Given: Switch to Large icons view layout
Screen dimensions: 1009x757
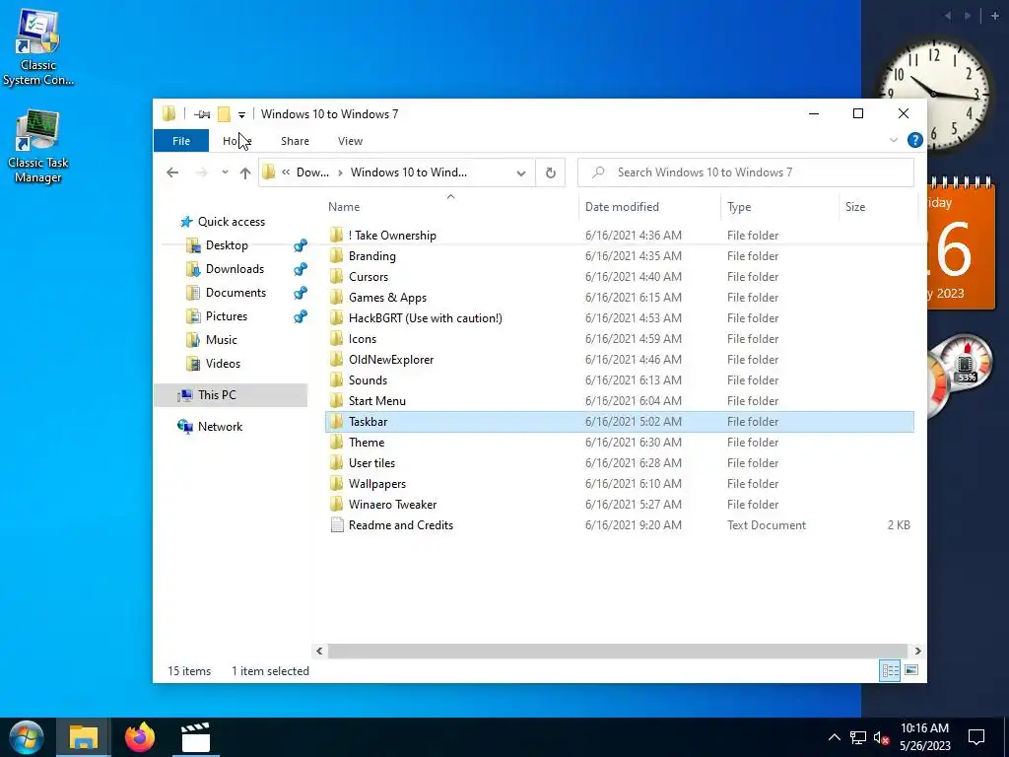Looking at the screenshot, I should click(911, 670).
